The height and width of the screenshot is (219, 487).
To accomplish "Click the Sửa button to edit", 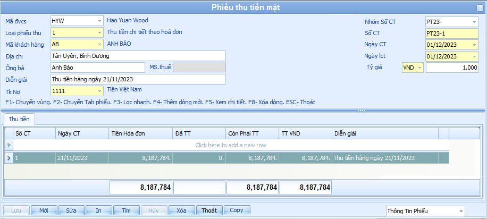I will [x=71, y=210].
